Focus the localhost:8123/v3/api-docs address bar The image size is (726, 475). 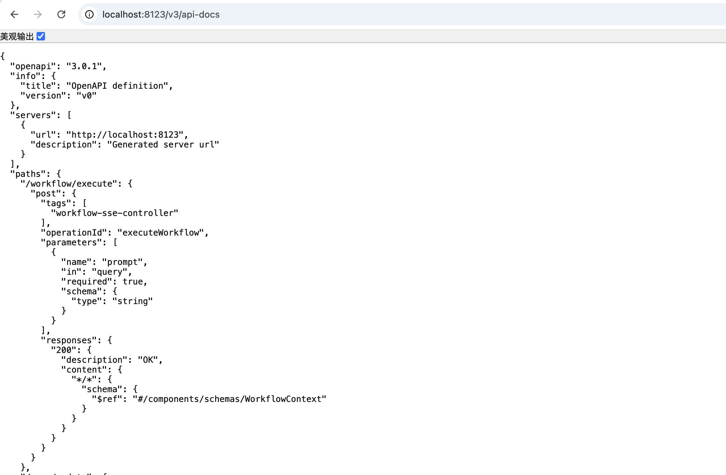coord(160,14)
